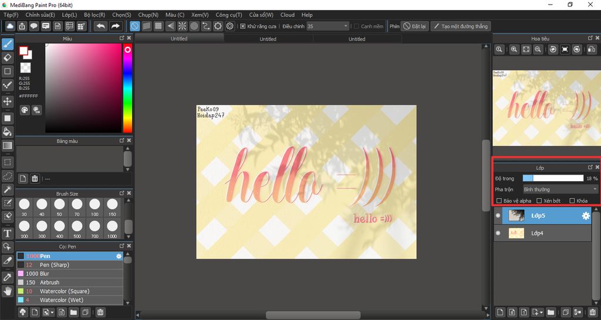Open the Pha trộn blend mode dropdown
The height and width of the screenshot is (320, 601).
pyautogui.click(x=560, y=189)
